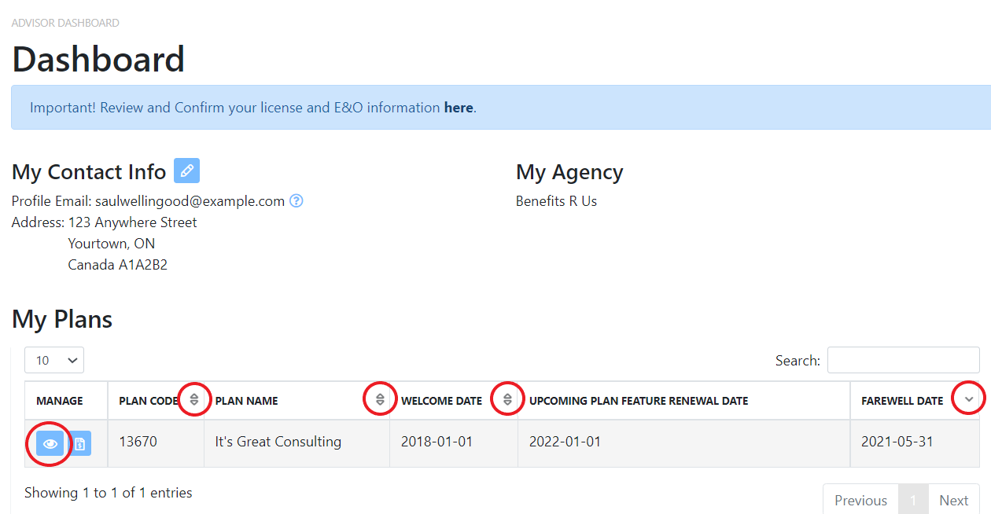Click the 123 Anywhere Street address line
This screenshot has height=514, width=991.
[x=133, y=222]
